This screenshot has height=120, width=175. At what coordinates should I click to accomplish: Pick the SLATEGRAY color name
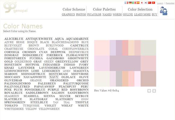pyautogui.click(x=39, y=99)
